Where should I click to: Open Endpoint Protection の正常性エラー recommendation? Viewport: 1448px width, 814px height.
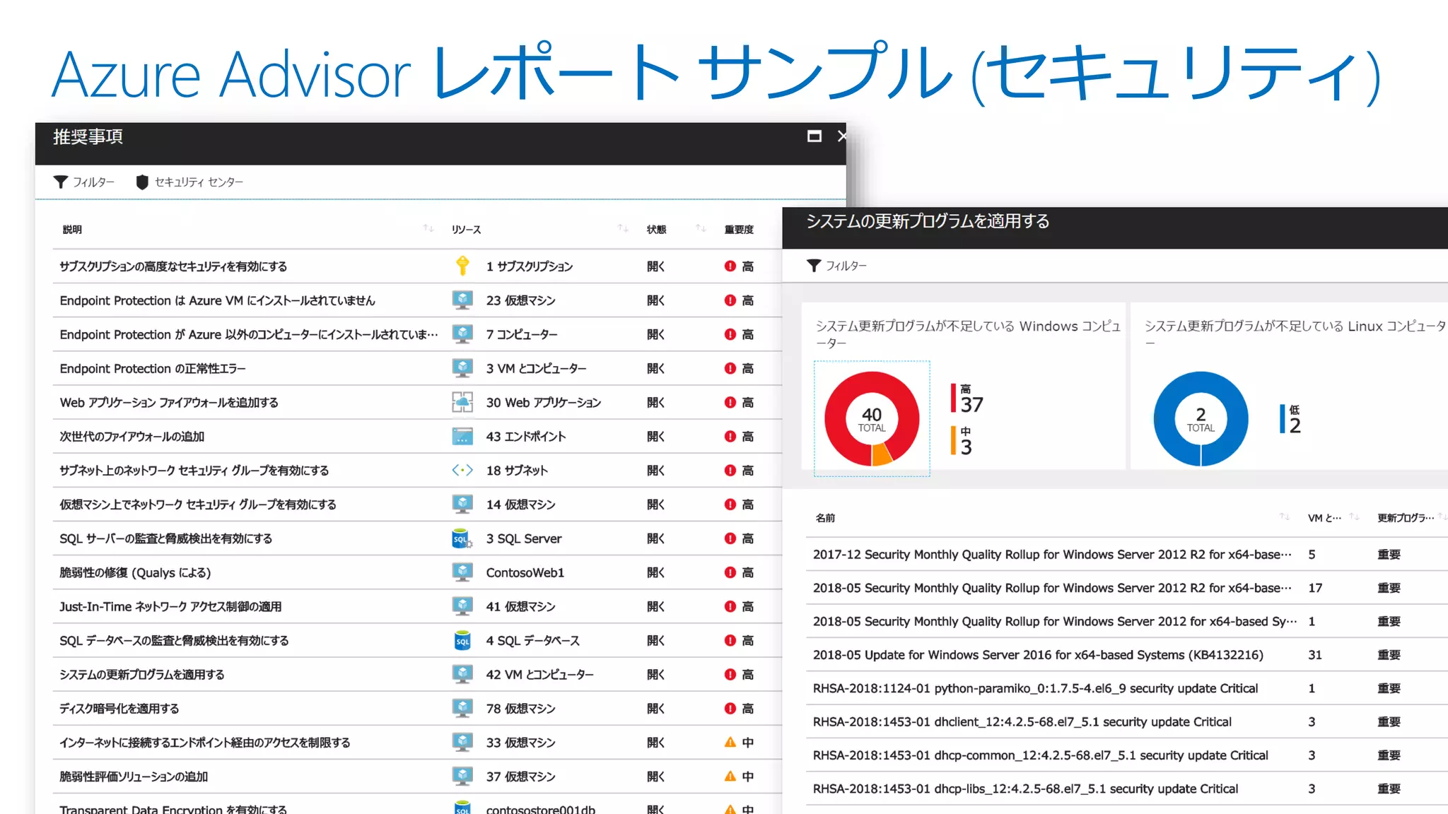click(x=153, y=369)
